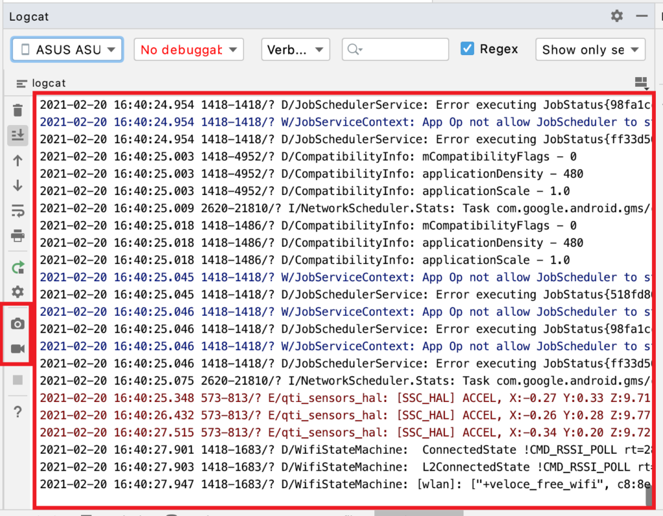Click the up stack trace arrow
The image size is (663, 516).
click(17, 161)
